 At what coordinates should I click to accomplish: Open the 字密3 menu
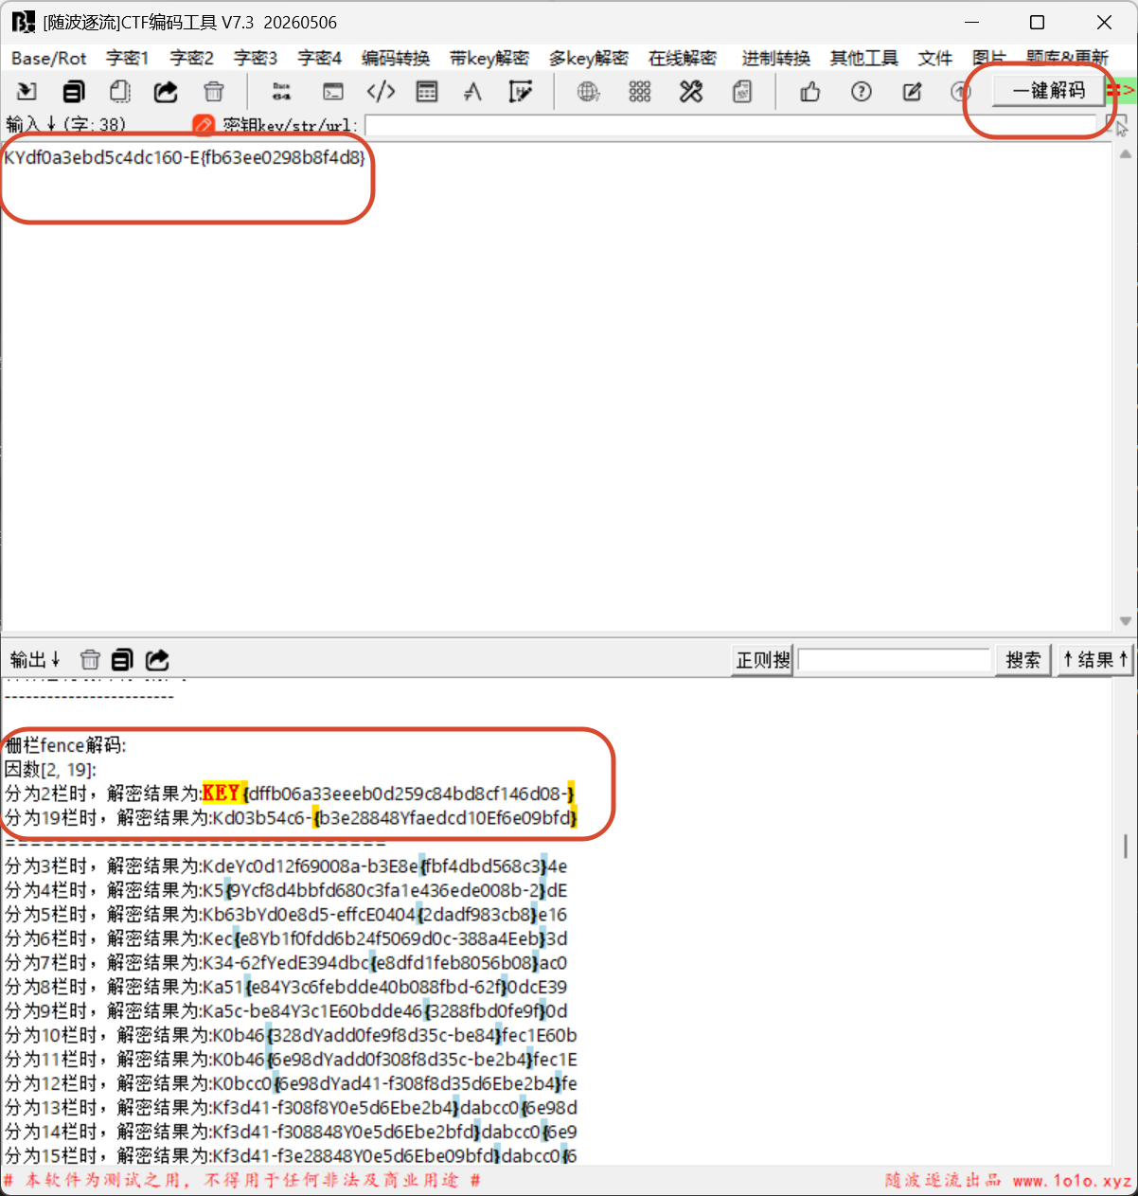(x=256, y=59)
